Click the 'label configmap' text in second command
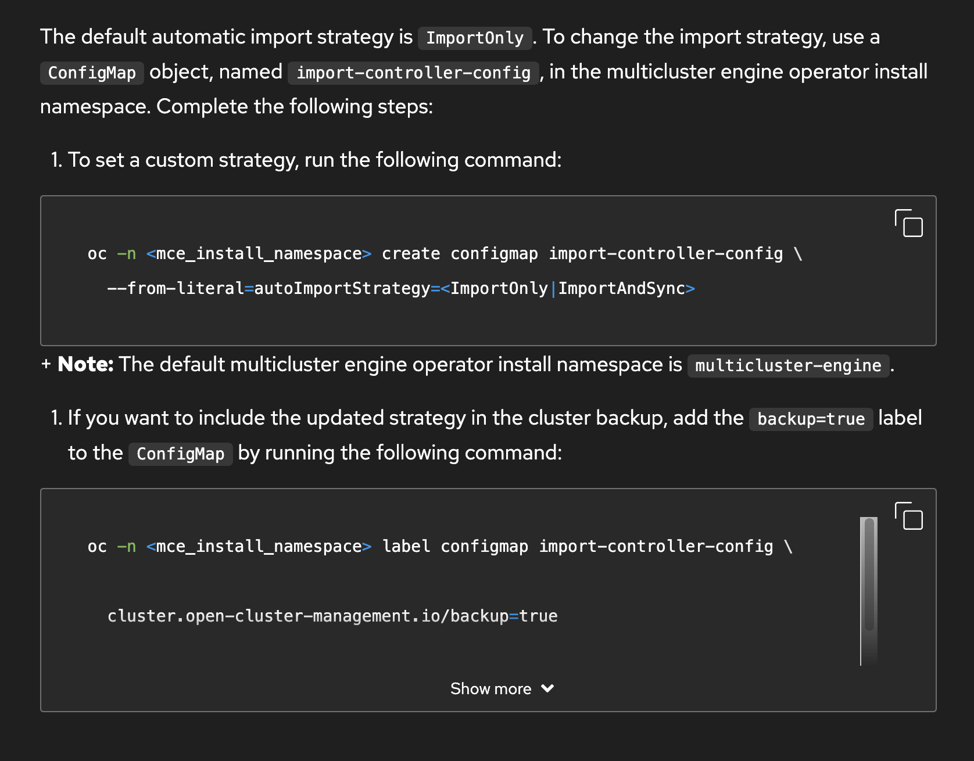974x761 pixels. [x=455, y=547]
